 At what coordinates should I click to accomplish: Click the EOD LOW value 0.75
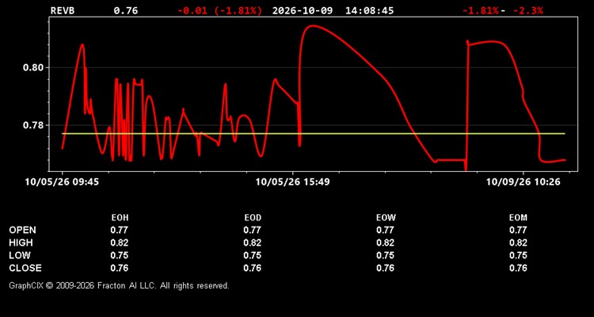(253, 255)
